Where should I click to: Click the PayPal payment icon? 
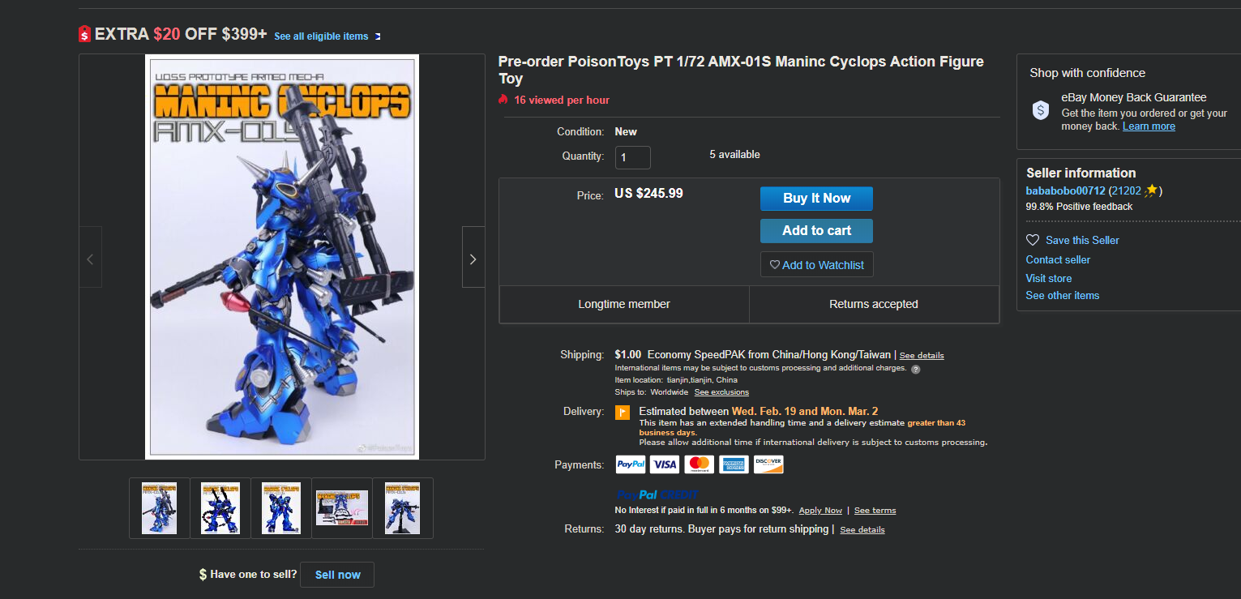(631, 464)
